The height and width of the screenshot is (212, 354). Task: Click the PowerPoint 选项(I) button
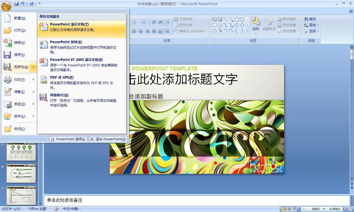pos(68,139)
